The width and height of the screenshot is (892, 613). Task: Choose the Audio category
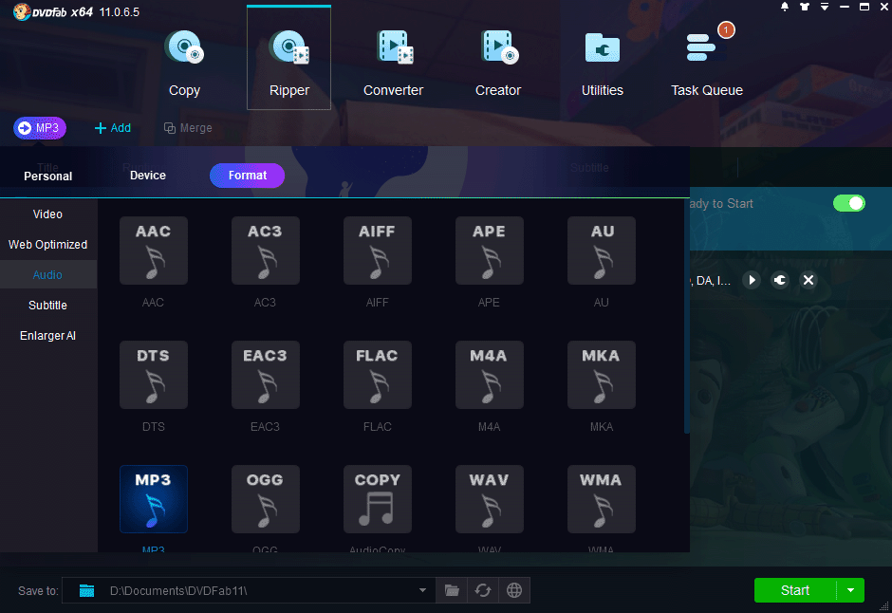[x=47, y=274]
